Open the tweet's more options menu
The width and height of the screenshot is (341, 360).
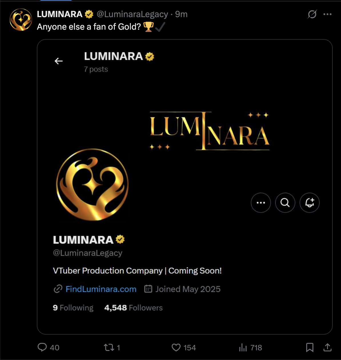[327, 14]
